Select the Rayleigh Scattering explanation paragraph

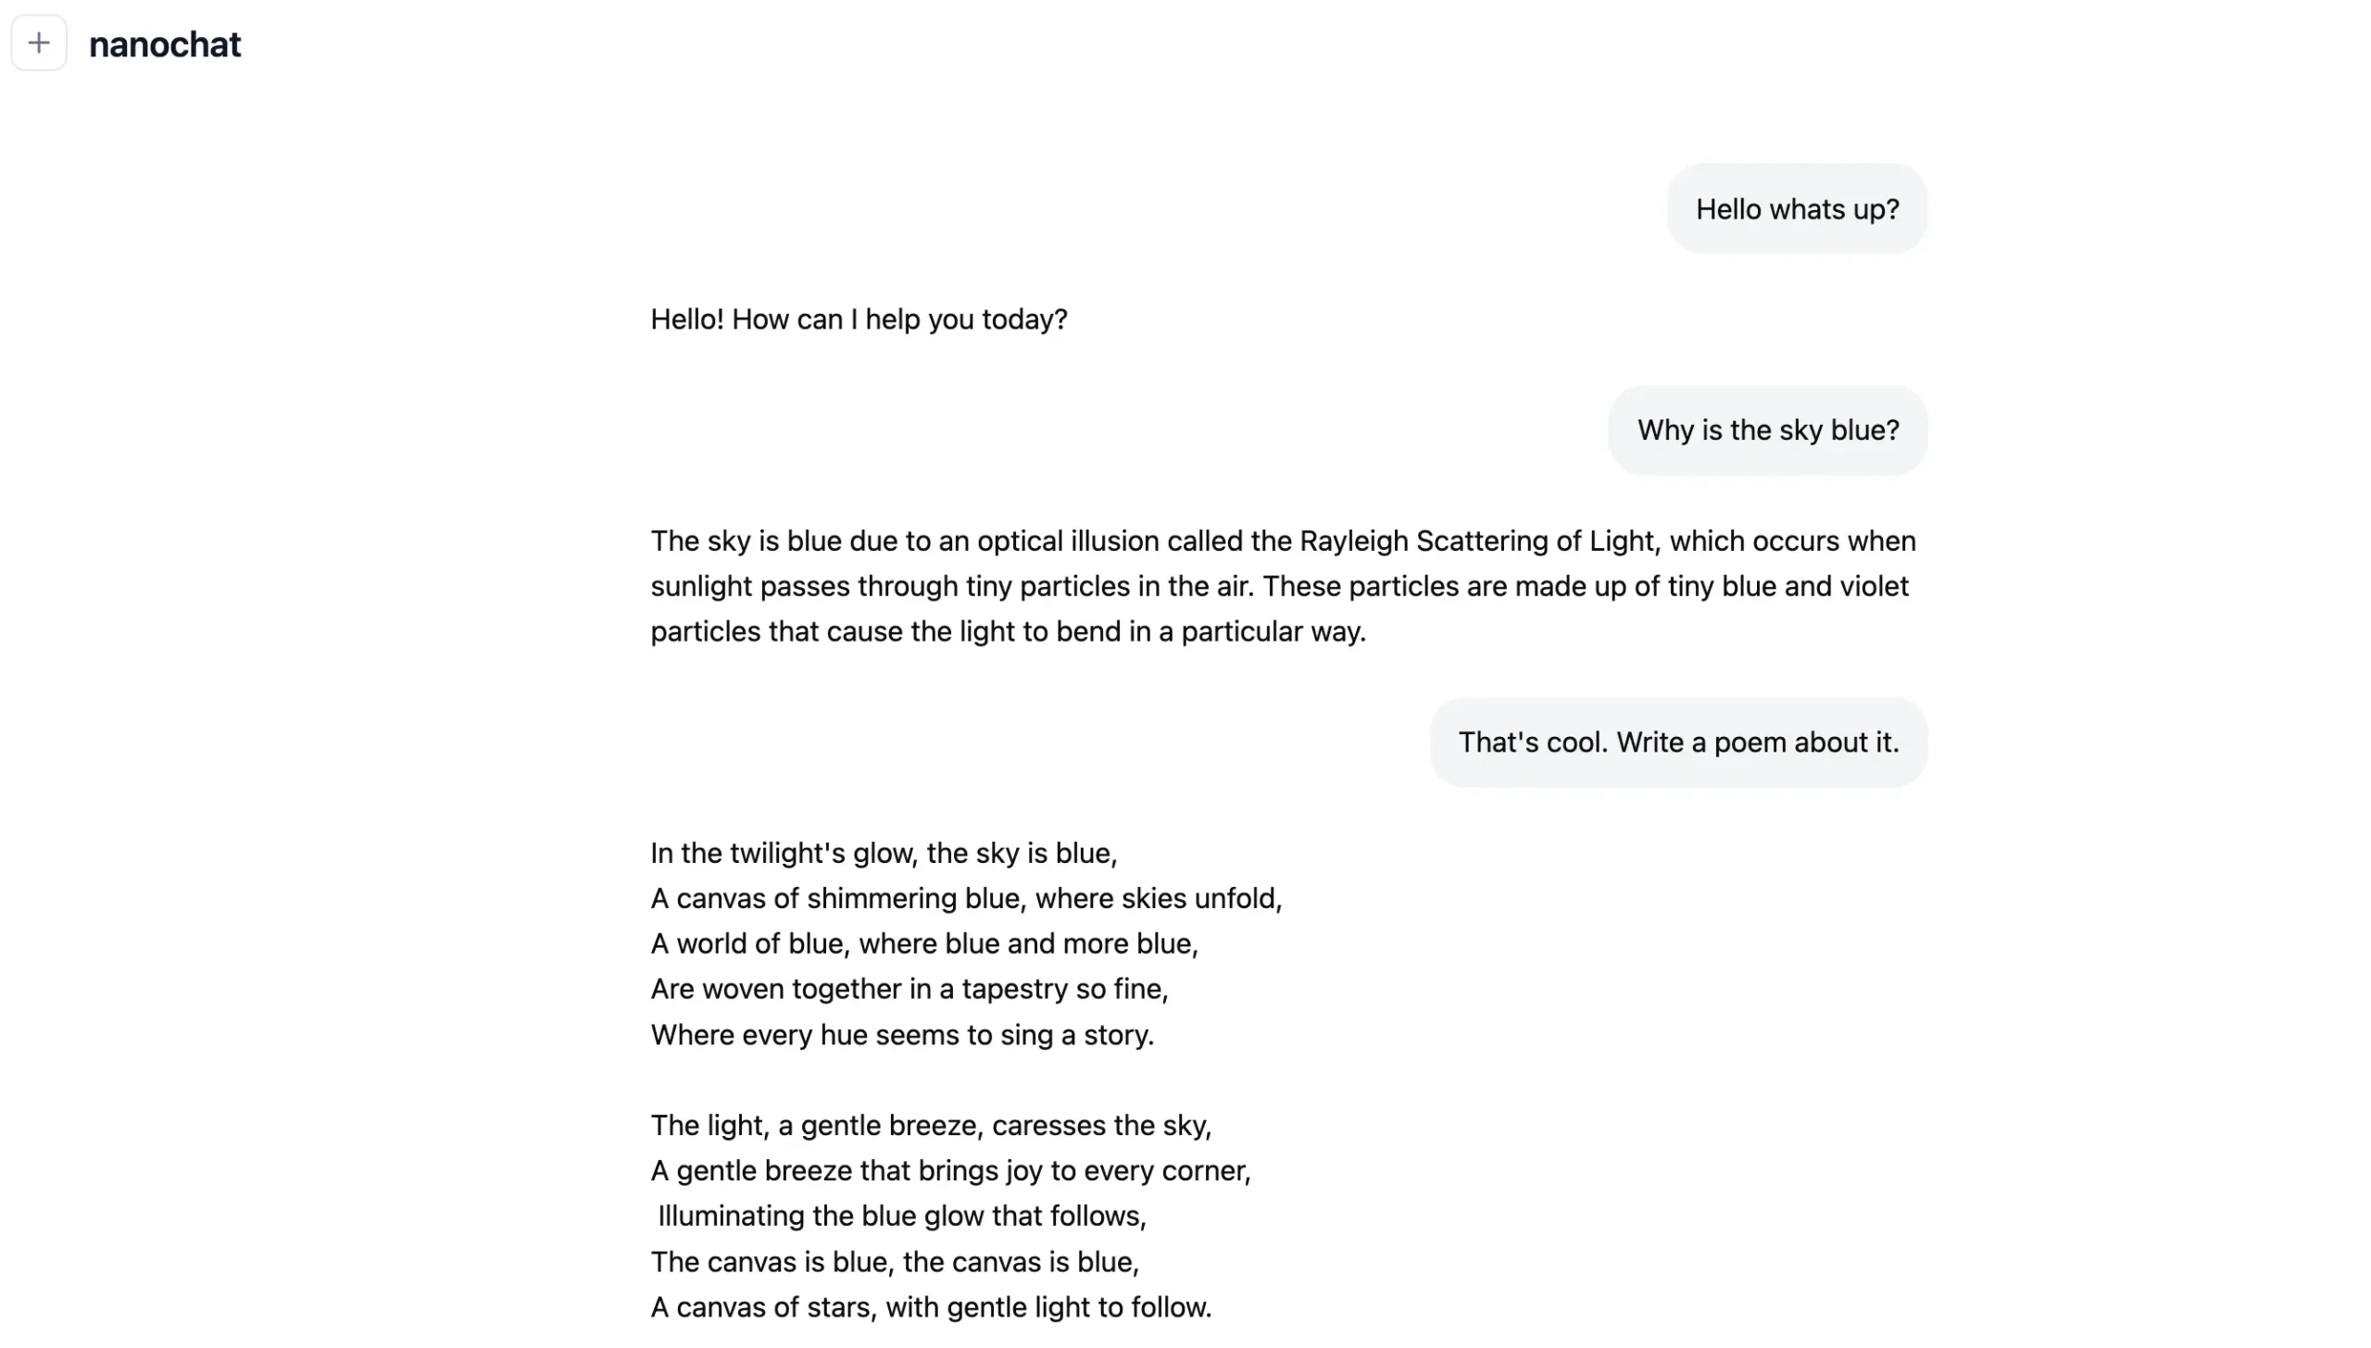point(1283,585)
